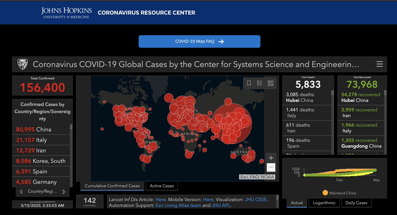Viewport: 397px width, 215px height.
Task: Click the 1,441 deaths Italy entry
Action: 307,113
